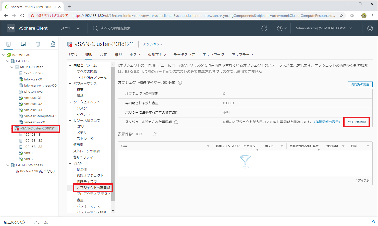Image resolution: width=378 pixels, height=226 pixels.
Task: Expand the recent tasks panel chevrons
Action: click(373, 222)
